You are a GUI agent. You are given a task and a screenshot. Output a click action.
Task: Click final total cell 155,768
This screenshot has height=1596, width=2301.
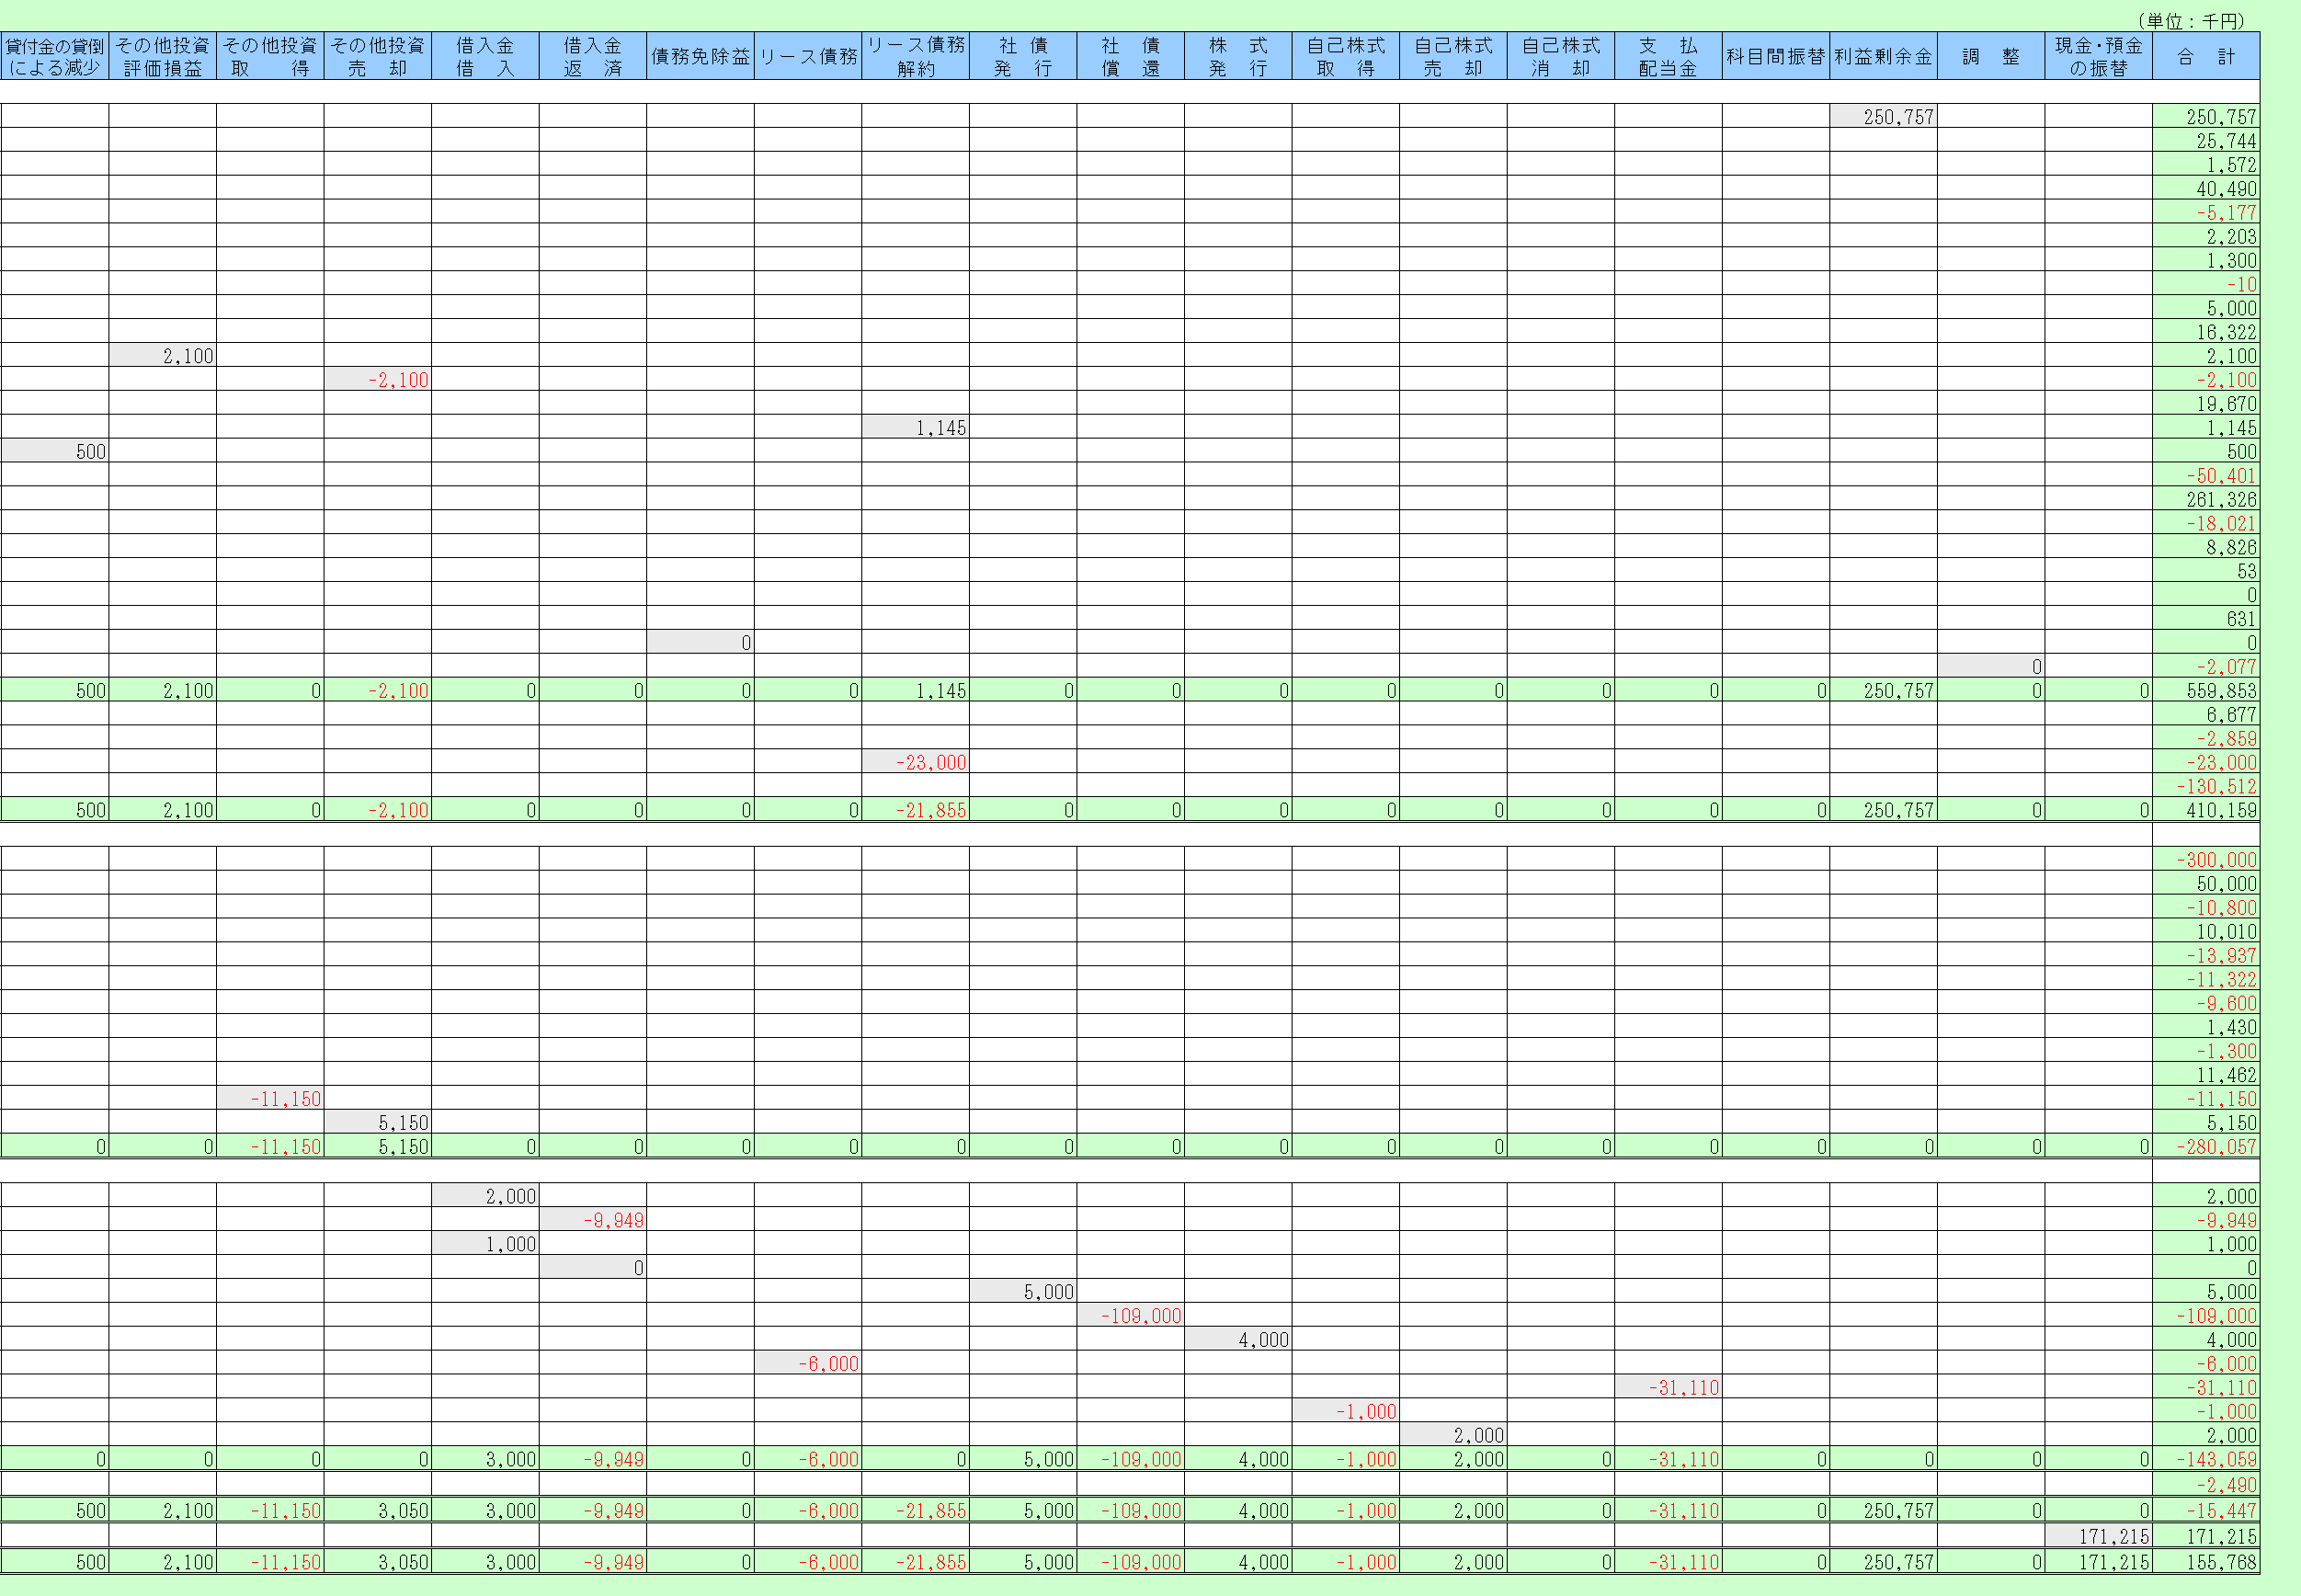pos(2206,1562)
